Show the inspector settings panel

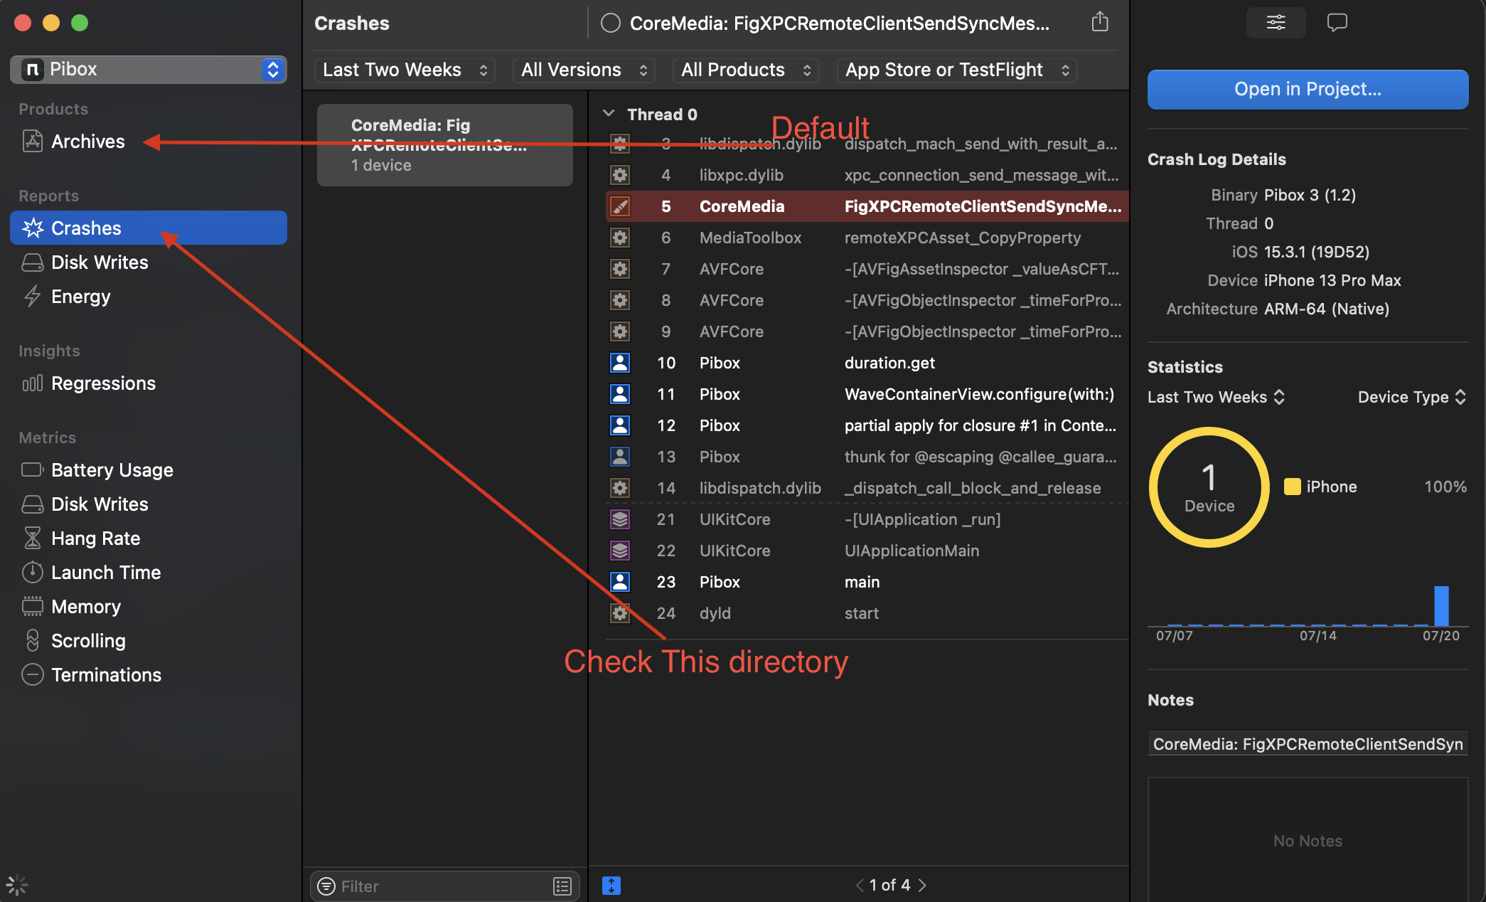[1276, 22]
